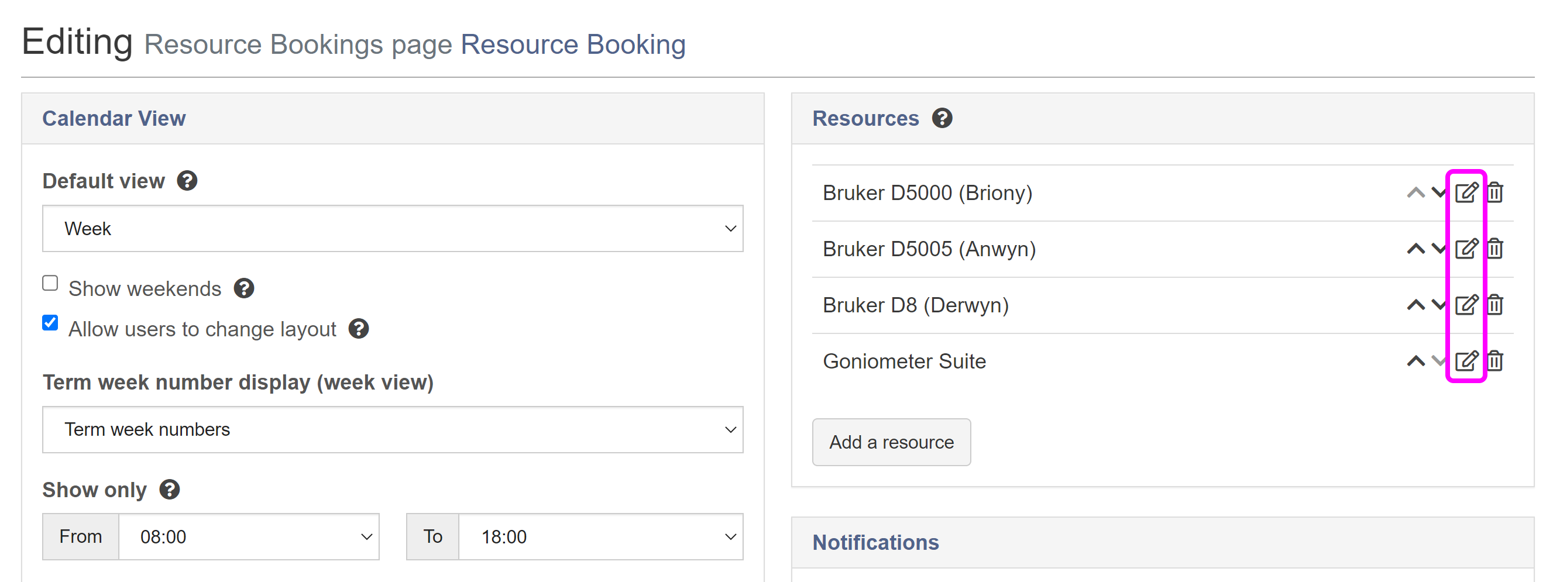Uncheck Allow users to change layout
The width and height of the screenshot is (1553, 582).
pos(50,323)
